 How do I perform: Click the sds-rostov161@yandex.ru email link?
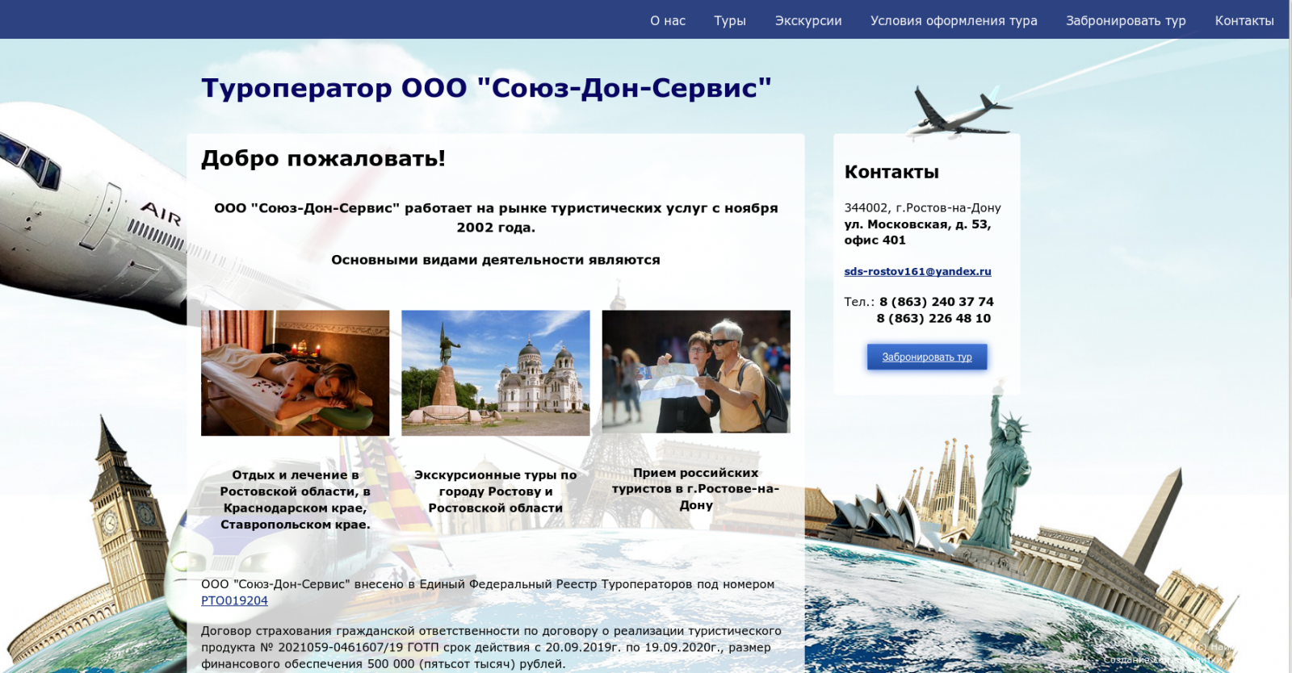click(917, 271)
